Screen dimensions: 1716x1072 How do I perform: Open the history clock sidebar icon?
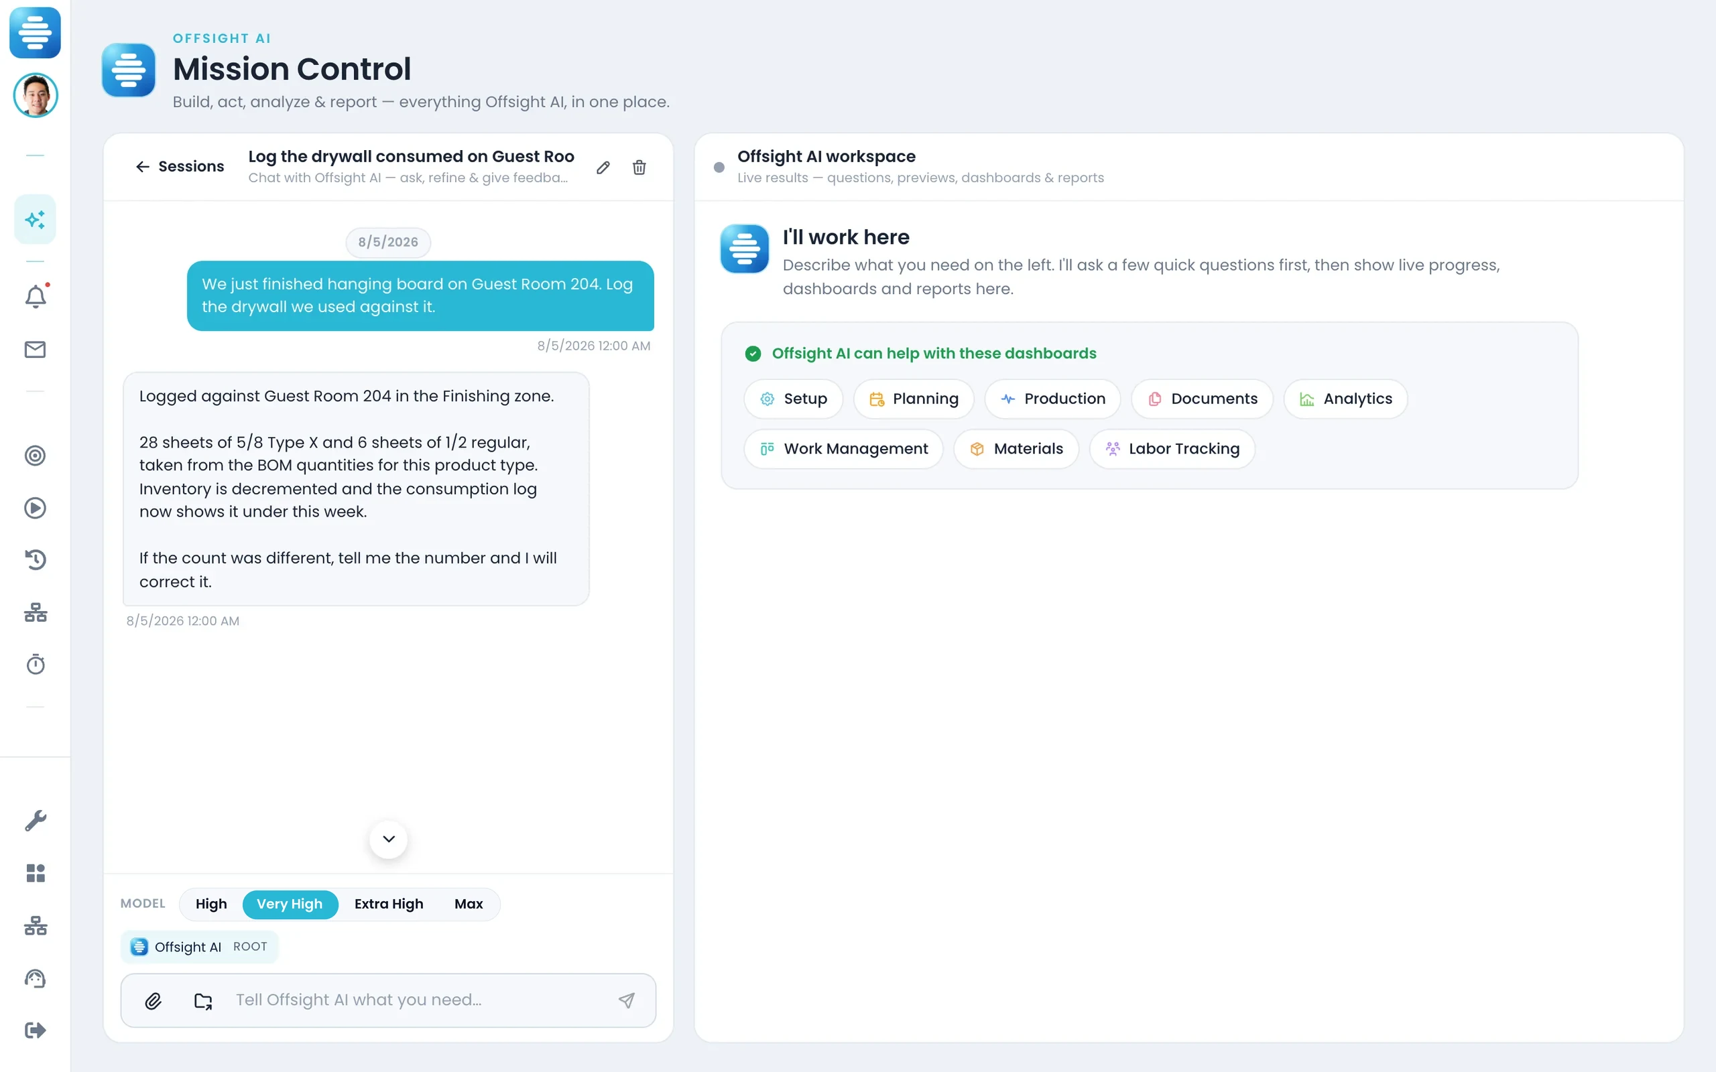point(35,559)
